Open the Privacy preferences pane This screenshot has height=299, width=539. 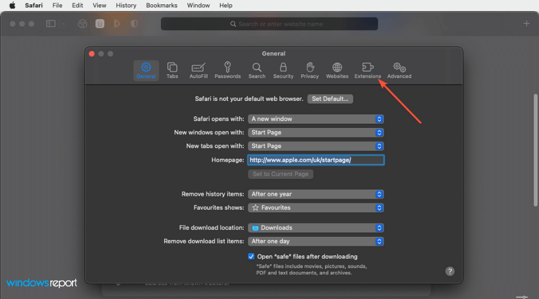(x=310, y=71)
